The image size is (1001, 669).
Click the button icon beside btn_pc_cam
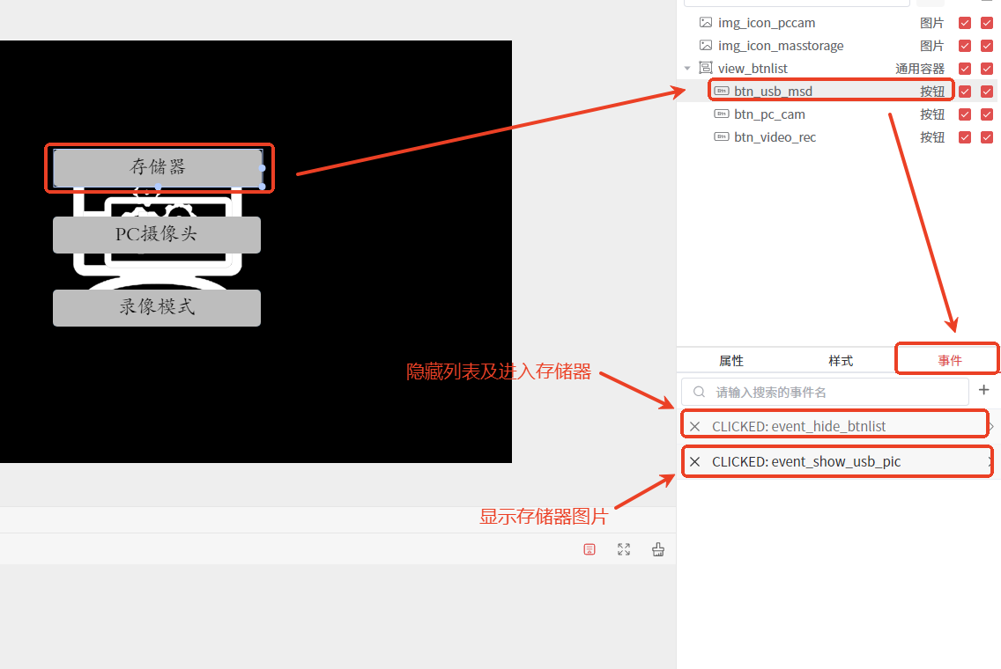[x=722, y=114]
